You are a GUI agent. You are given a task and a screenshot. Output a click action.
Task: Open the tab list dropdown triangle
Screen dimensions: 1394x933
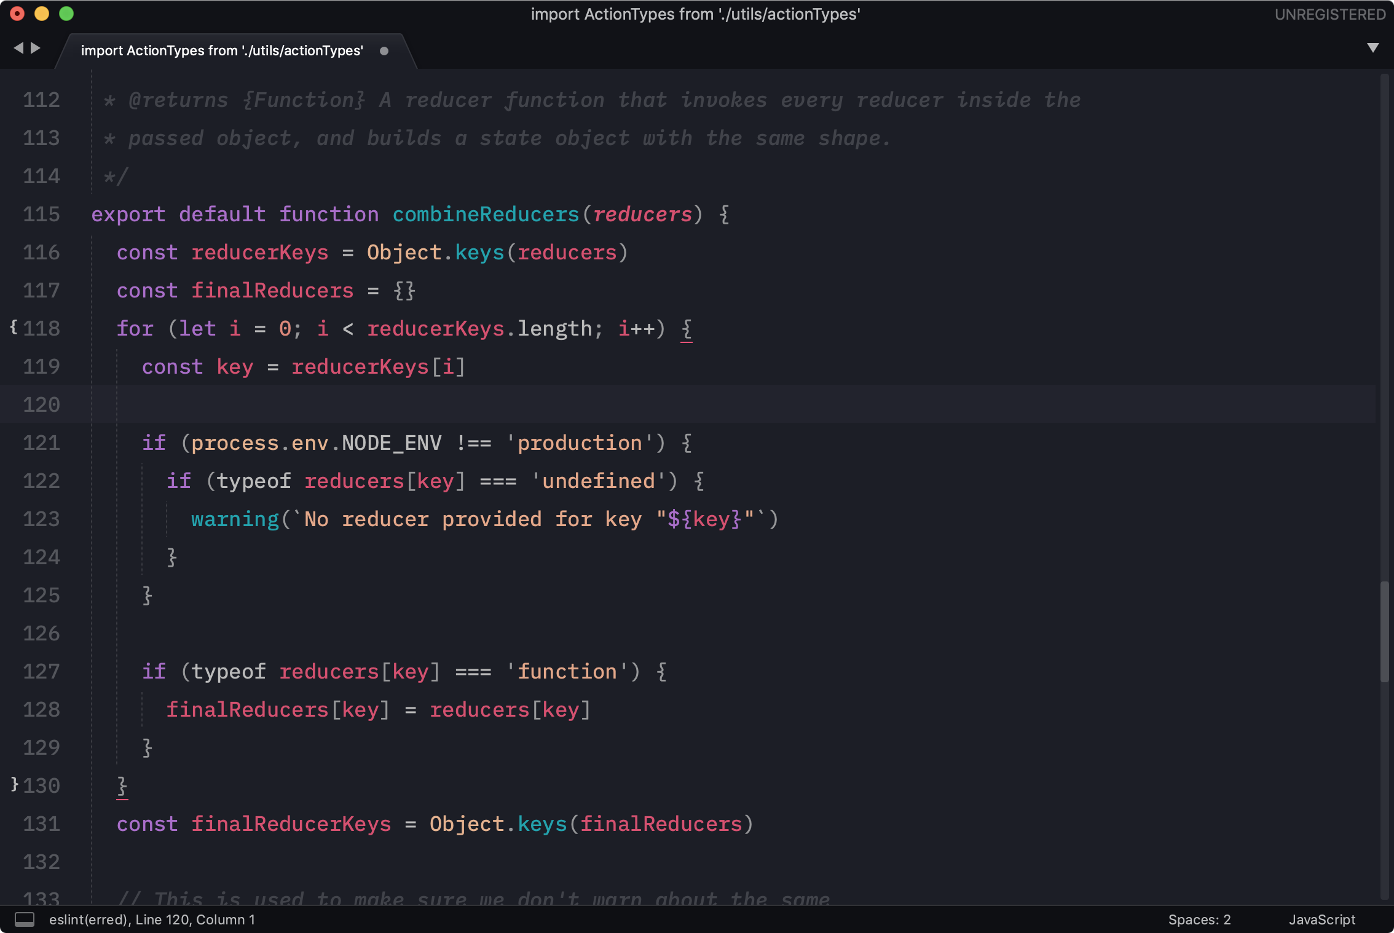click(1372, 48)
